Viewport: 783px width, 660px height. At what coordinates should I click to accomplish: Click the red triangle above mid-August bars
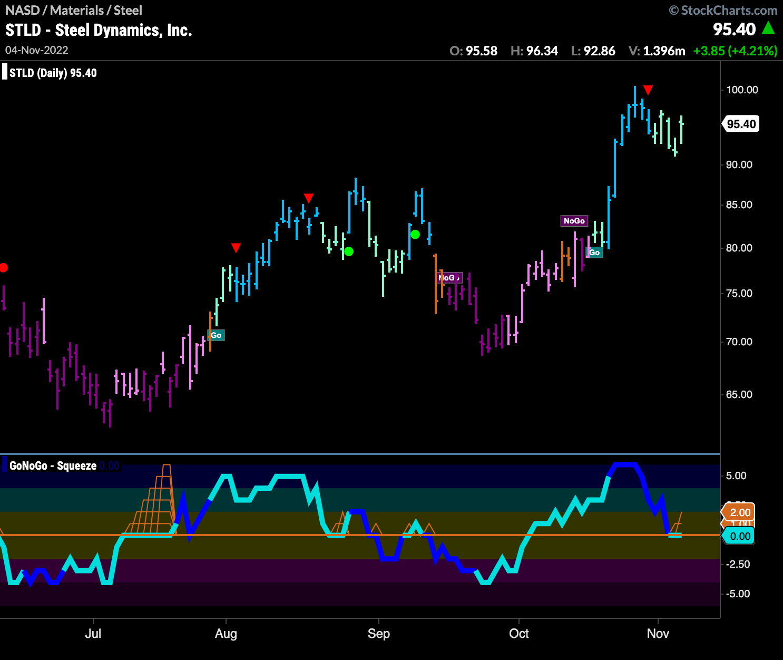click(309, 198)
